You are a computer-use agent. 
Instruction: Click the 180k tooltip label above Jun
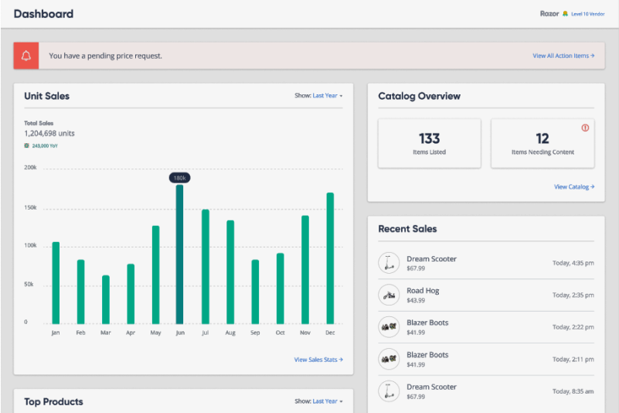(x=179, y=178)
